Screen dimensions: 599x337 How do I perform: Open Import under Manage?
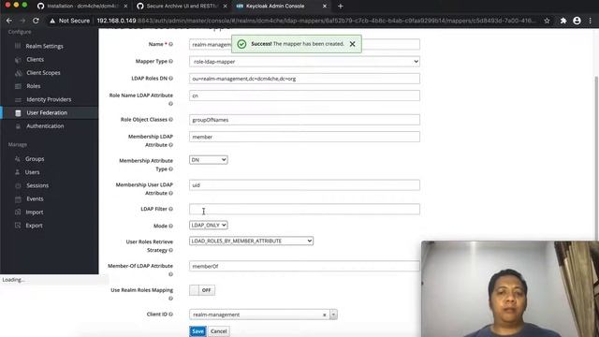click(x=34, y=212)
